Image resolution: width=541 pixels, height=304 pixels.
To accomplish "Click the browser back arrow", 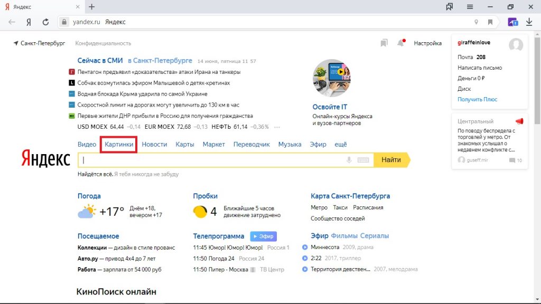I will [x=12, y=22].
